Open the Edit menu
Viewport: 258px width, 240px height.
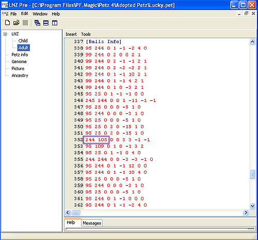click(24, 13)
